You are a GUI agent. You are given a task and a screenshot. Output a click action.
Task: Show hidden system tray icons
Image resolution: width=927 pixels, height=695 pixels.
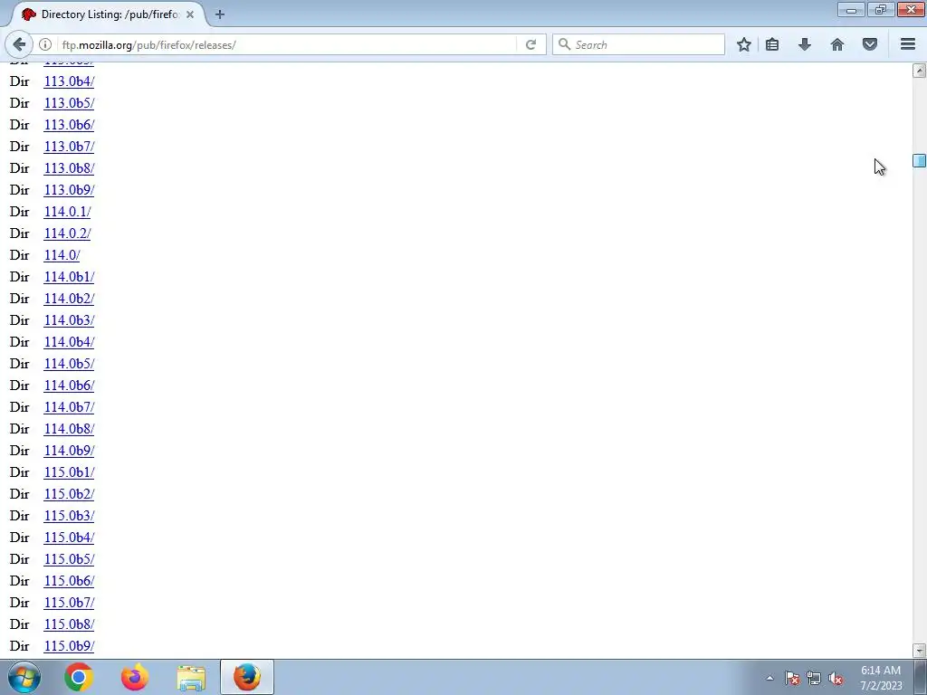(769, 678)
